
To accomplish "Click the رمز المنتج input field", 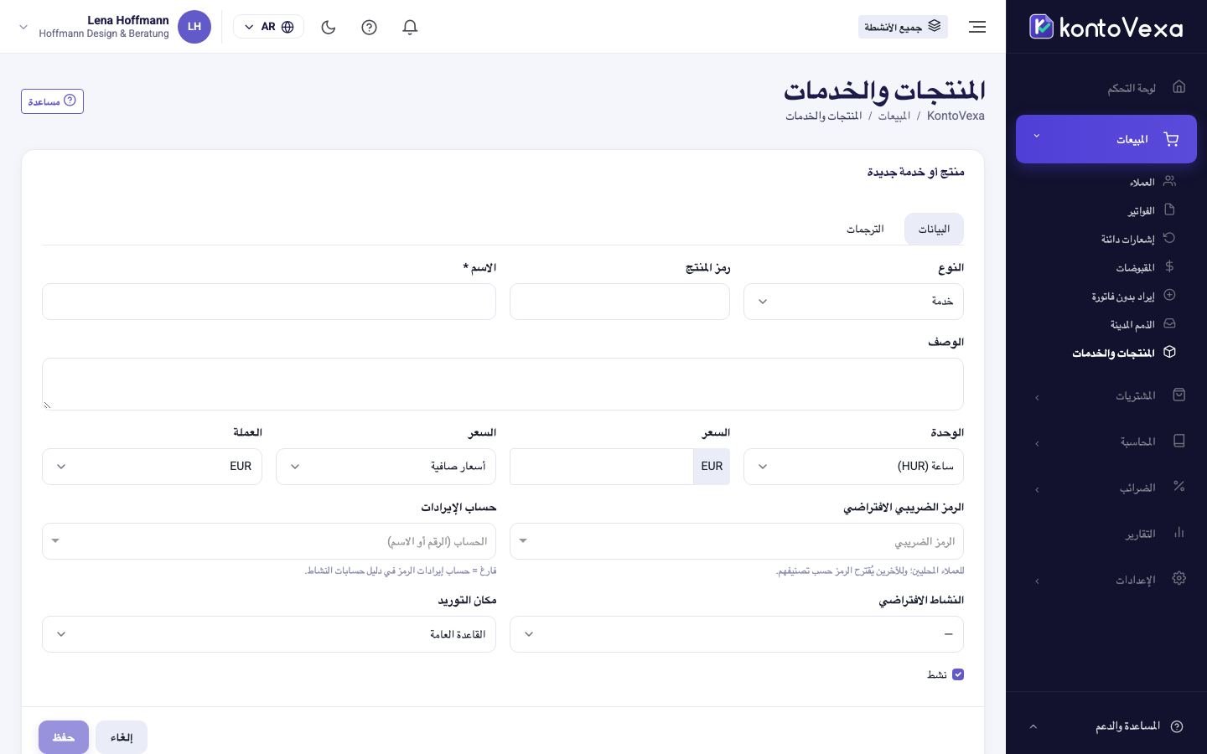I will point(619,301).
